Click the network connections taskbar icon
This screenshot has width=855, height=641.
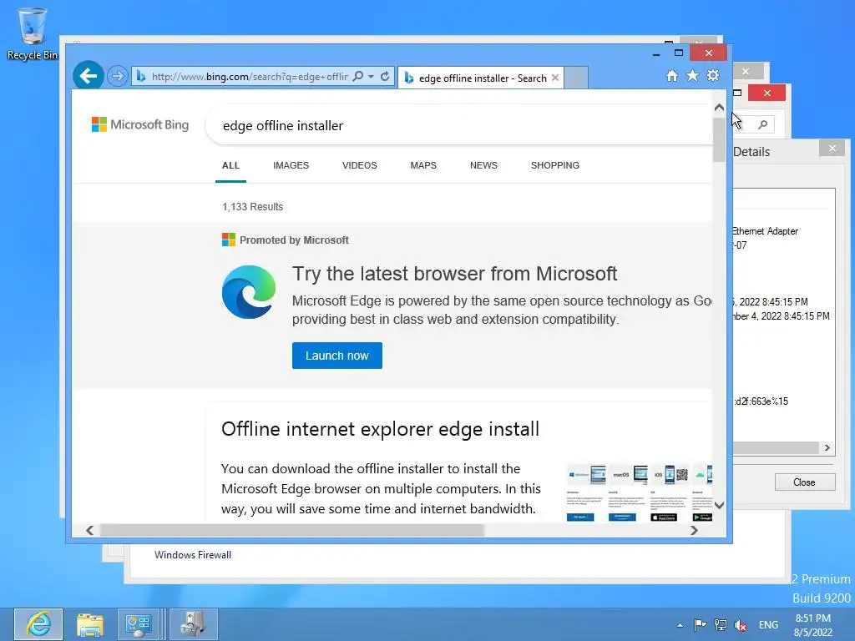click(193, 624)
